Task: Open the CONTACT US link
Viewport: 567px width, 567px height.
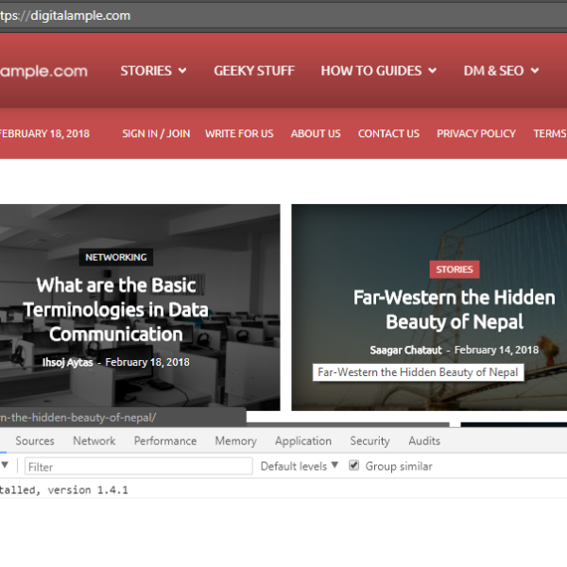Action: pyautogui.click(x=388, y=134)
